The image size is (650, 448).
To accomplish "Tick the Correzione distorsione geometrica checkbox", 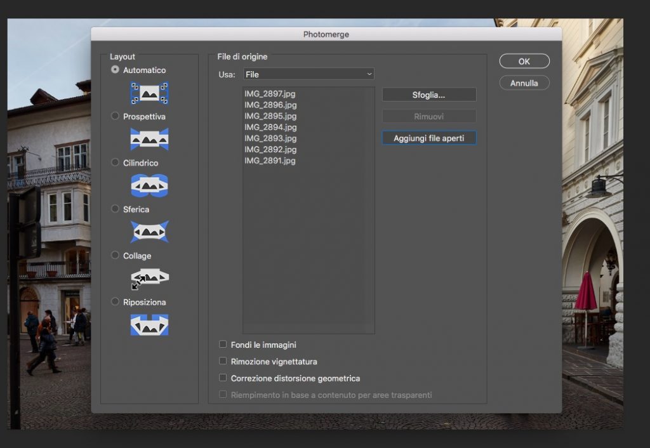I will click(x=223, y=378).
